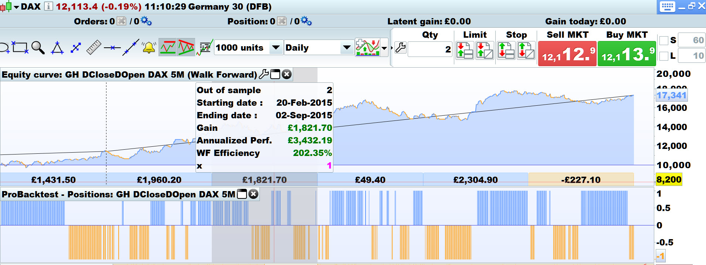Click the -1 position axis label
The height and width of the screenshot is (265, 706).
click(x=661, y=256)
